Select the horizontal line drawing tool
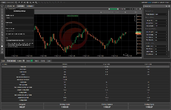Screen dimensions: 171x110 pos(2,18)
